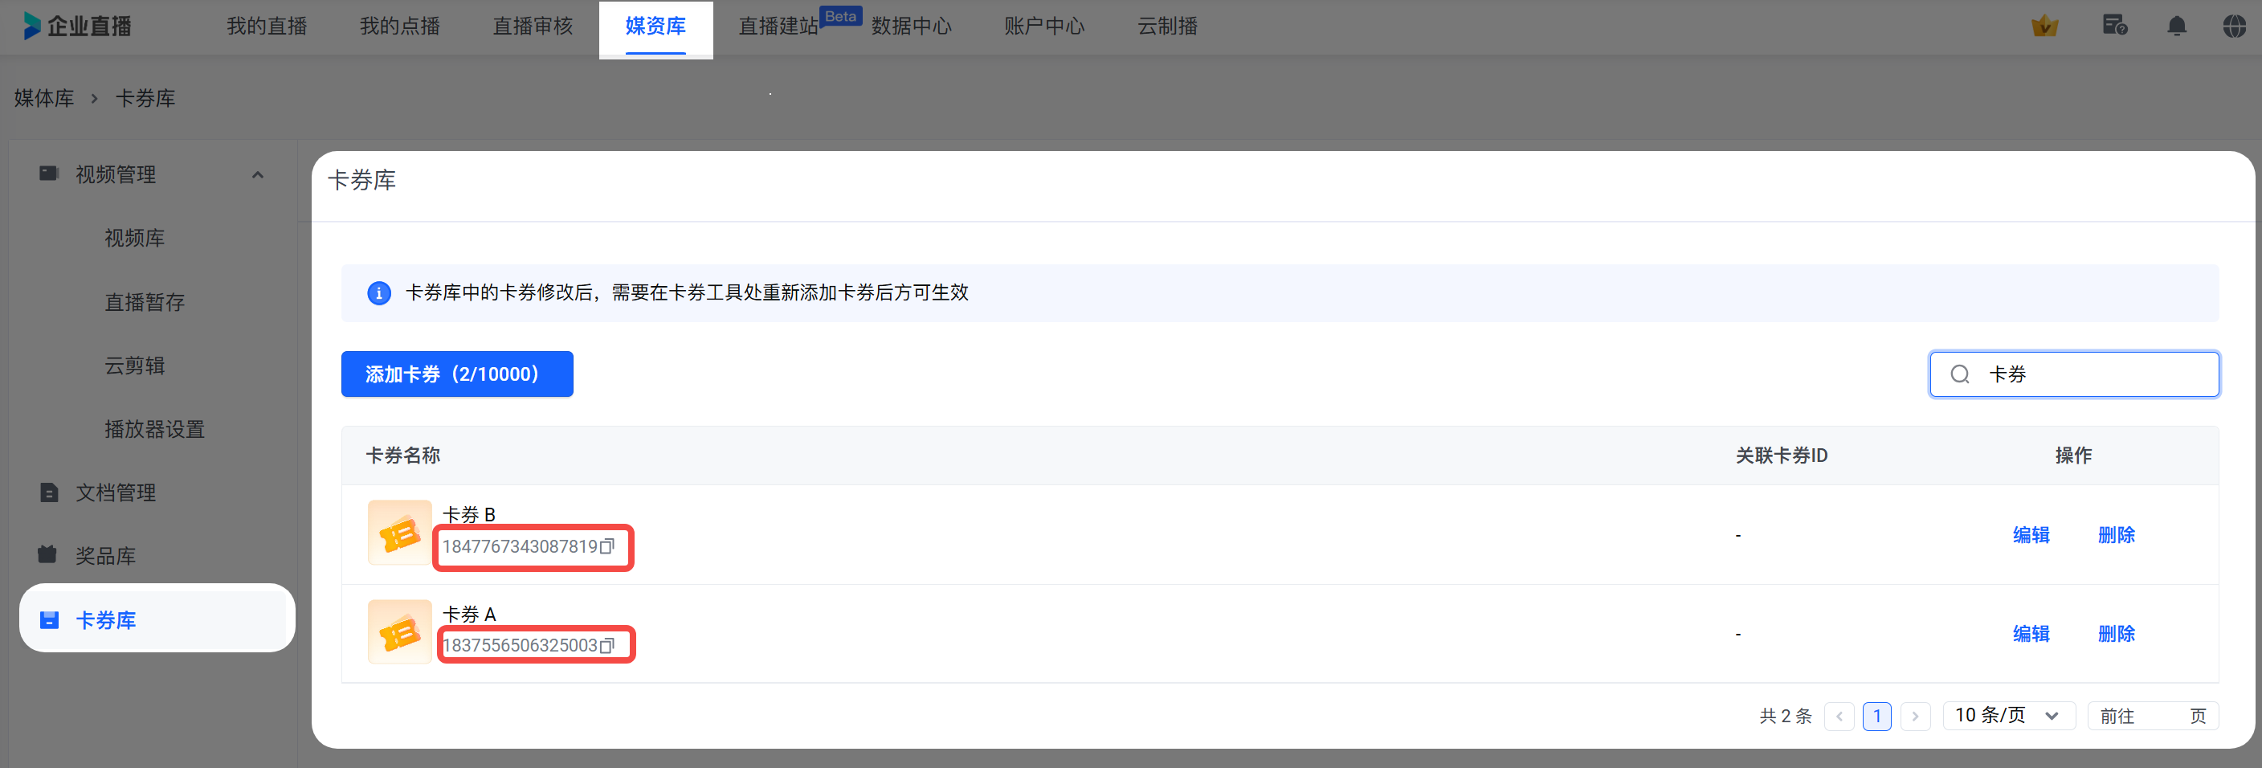Select page 1 in pagination

(x=1877, y=717)
